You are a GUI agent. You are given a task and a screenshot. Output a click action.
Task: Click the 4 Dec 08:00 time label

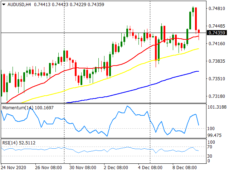pos(150,167)
